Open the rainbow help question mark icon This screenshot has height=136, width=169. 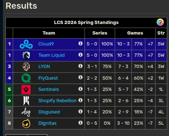160,22
